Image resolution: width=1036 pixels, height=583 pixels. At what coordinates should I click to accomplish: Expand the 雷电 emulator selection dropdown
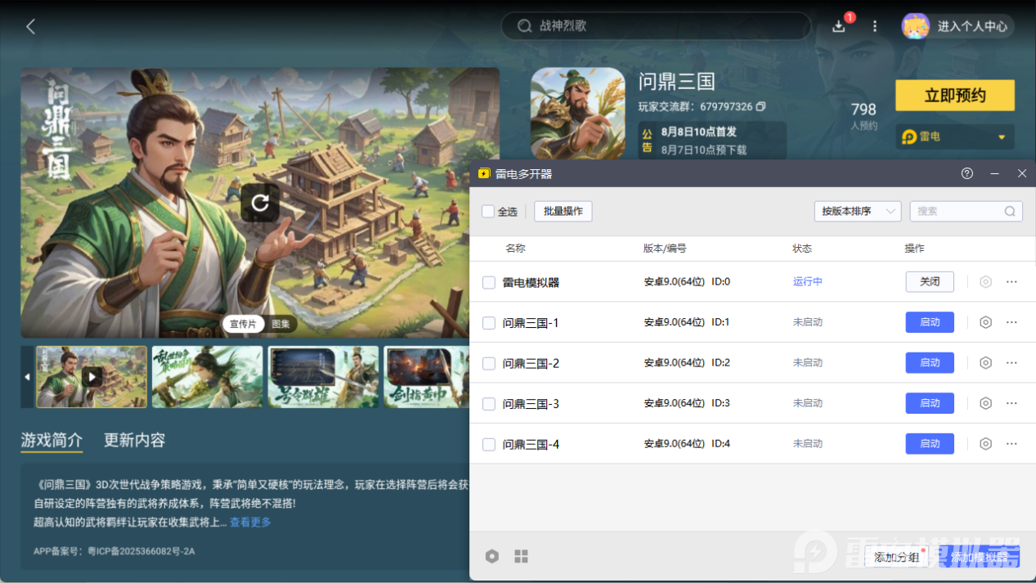953,137
